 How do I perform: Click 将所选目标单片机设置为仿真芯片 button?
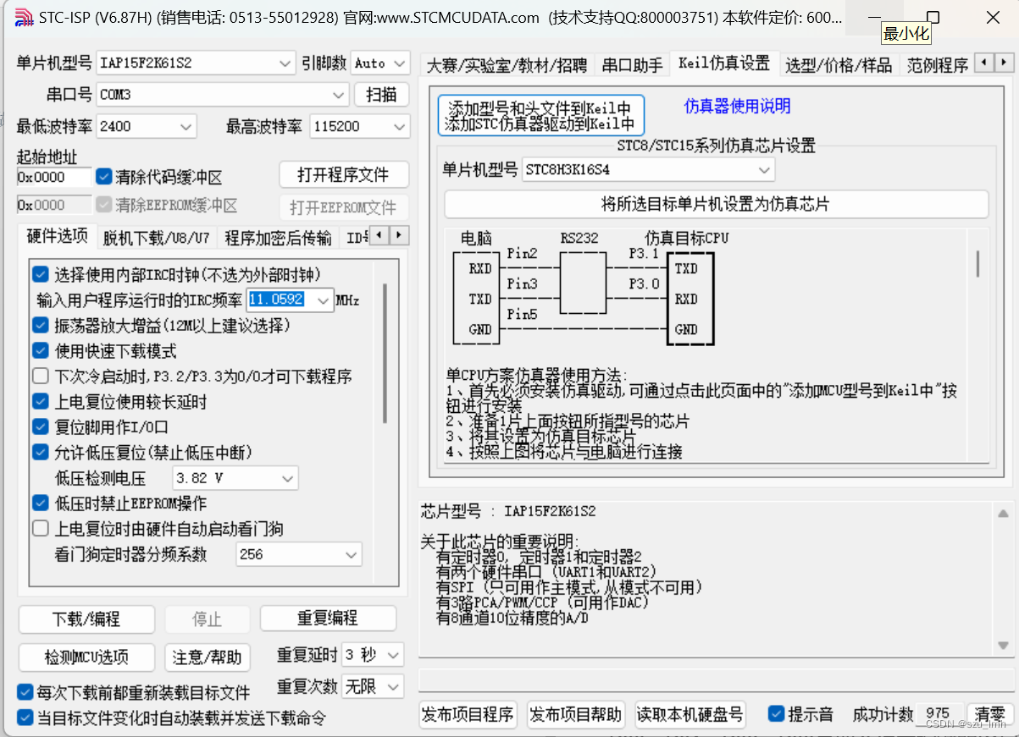click(x=716, y=204)
